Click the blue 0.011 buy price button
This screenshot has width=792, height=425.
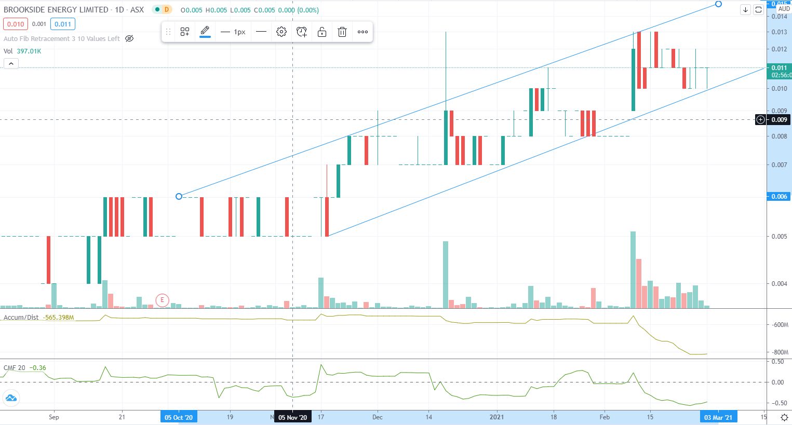coord(63,24)
